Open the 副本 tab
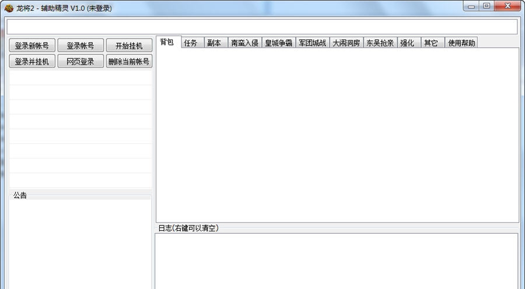 pos(216,43)
